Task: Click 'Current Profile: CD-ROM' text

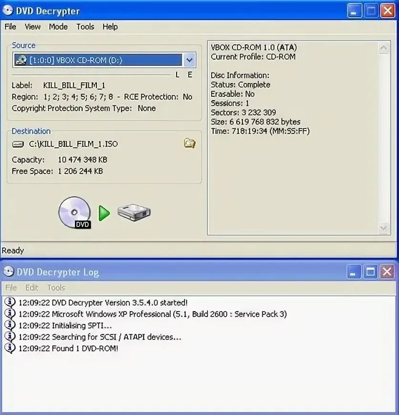Action: (x=253, y=57)
